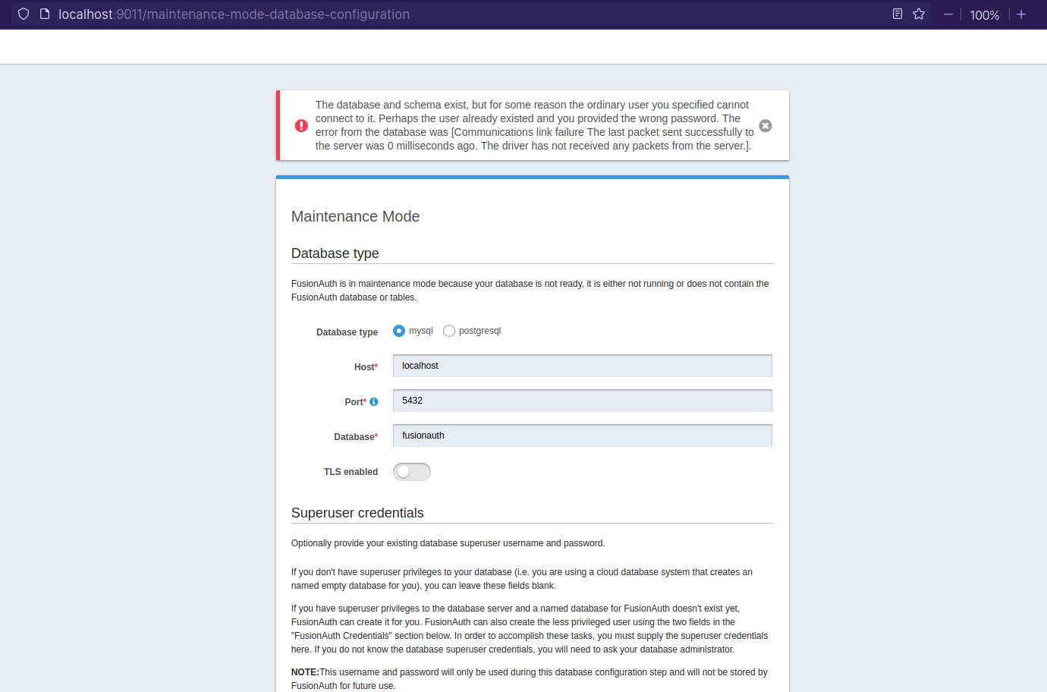Zoom in with the plus icon
1047x692 pixels.
click(1021, 14)
